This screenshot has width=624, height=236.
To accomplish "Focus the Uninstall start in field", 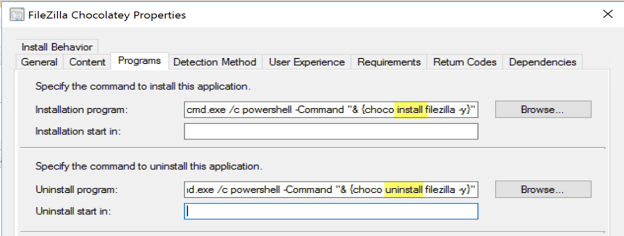I will point(331,211).
